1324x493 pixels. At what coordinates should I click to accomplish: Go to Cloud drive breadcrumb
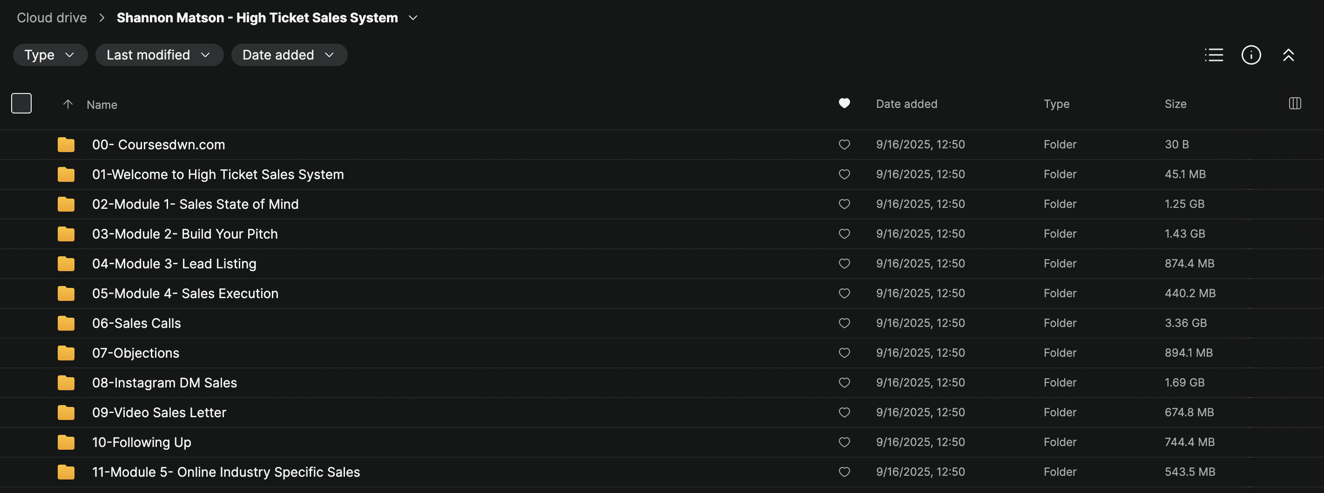coord(51,18)
